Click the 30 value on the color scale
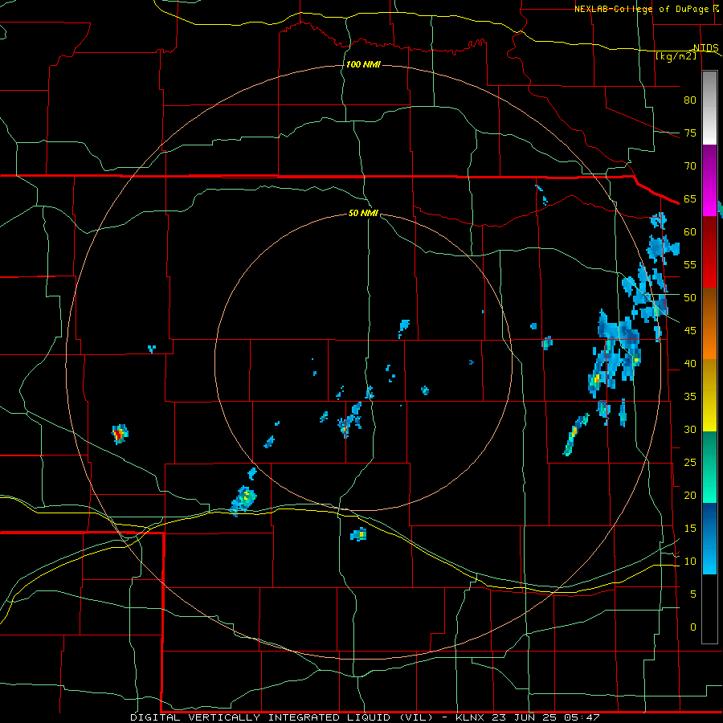723x723 pixels. pos(690,430)
